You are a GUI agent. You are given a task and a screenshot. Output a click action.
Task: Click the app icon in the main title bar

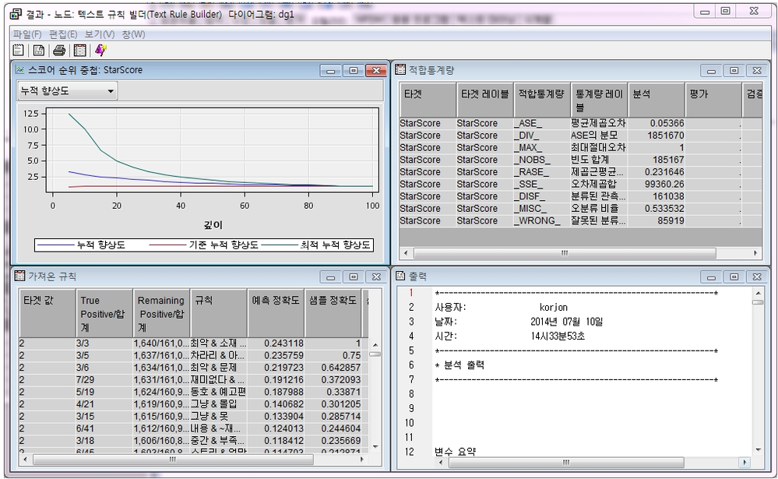click(x=16, y=14)
